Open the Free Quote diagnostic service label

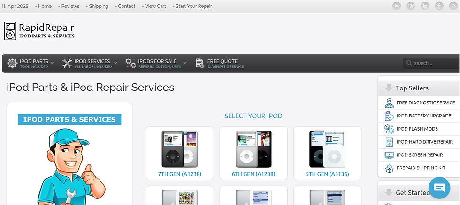tap(226, 64)
